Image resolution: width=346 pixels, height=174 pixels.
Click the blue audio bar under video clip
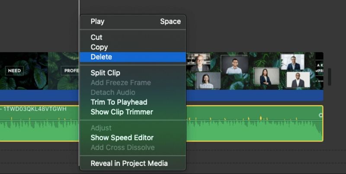(254, 95)
